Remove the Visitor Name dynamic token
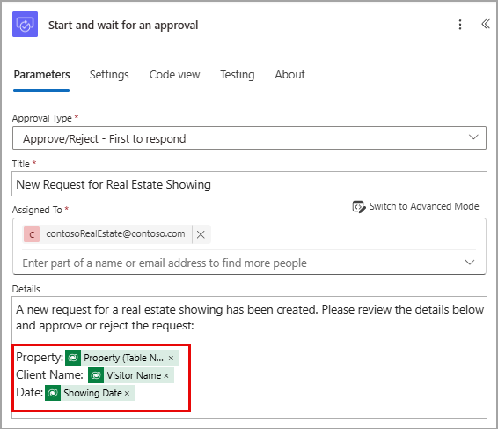The width and height of the screenshot is (498, 429). point(166,375)
